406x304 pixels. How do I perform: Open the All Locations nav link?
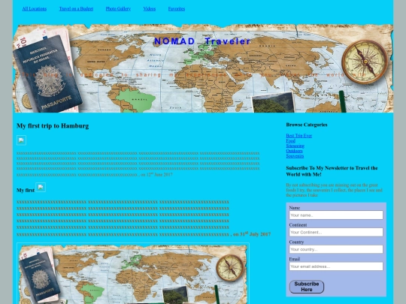[34, 9]
